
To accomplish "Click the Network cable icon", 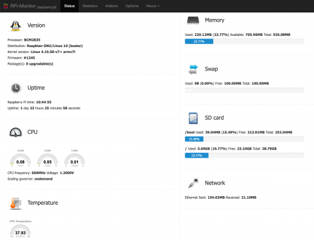I will coord(193,183).
